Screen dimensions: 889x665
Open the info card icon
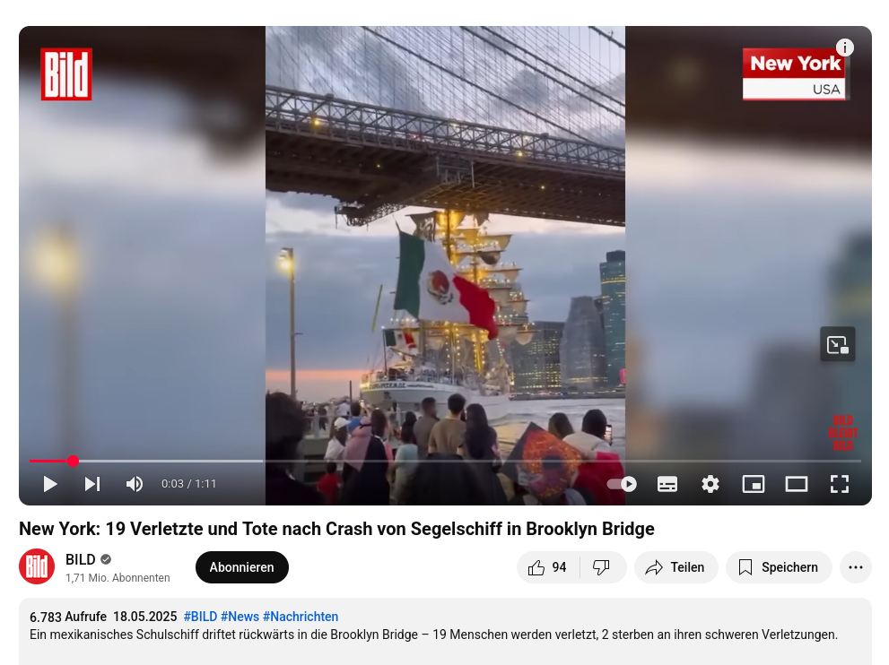click(845, 47)
